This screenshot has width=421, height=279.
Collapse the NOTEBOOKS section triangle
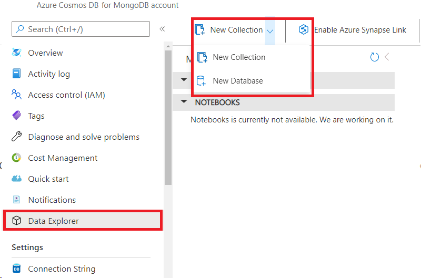click(184, 102)
